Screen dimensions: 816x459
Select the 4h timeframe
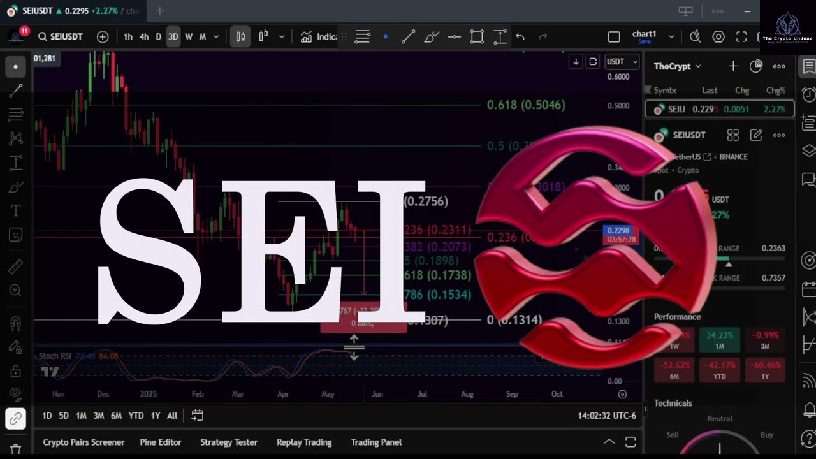coord(144,37)
